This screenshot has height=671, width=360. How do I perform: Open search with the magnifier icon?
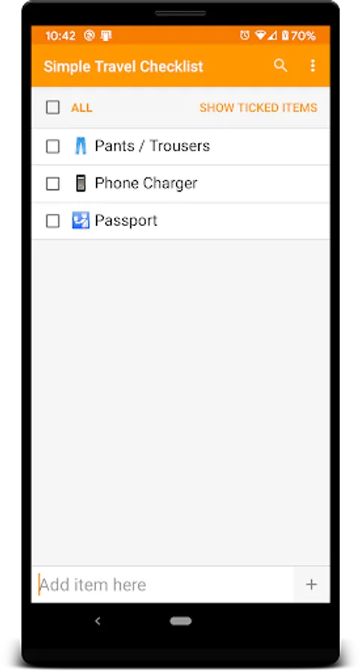click(x=280, y=66)
